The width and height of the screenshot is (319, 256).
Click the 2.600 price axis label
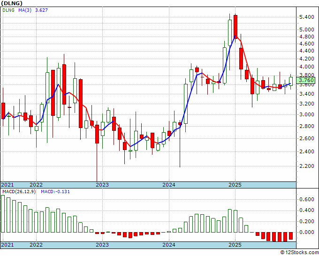(x=307, y=138)
